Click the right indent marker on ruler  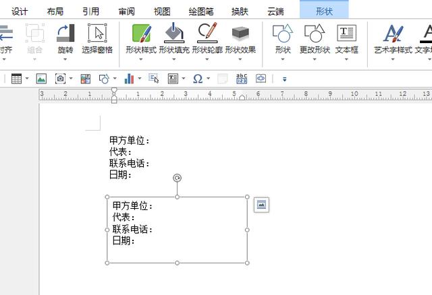tap(242, 98)
